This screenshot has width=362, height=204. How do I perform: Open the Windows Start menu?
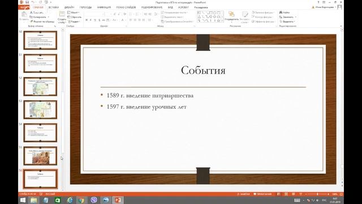click(x=23, y=200)
